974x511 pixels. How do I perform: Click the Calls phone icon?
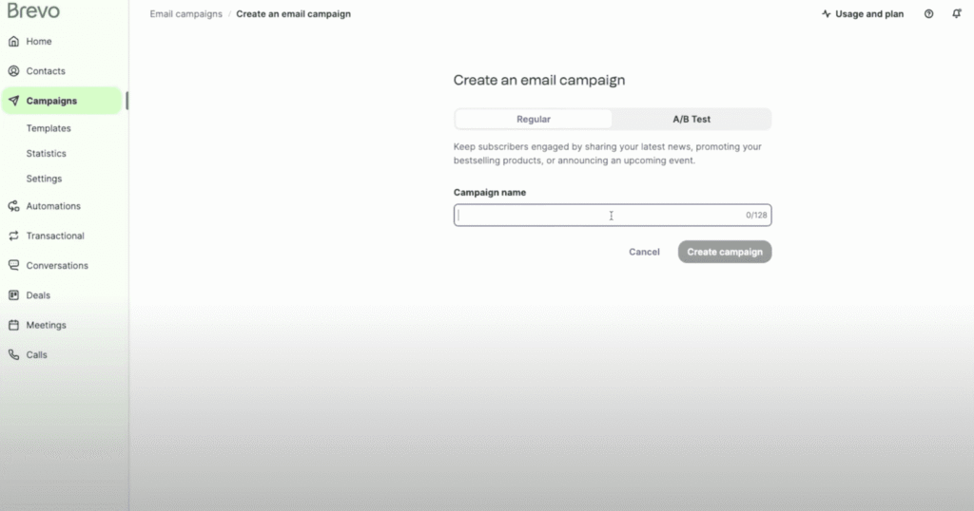(13, 355)
